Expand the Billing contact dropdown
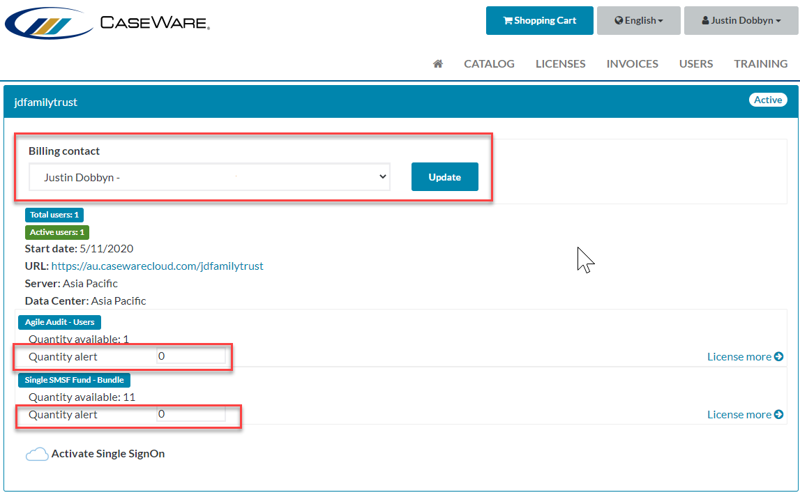800x495 pixels. coord(210,177)
